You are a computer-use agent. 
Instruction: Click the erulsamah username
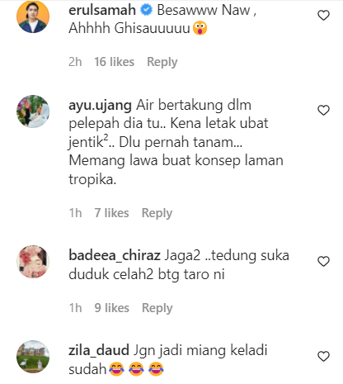tap(102, 11)
